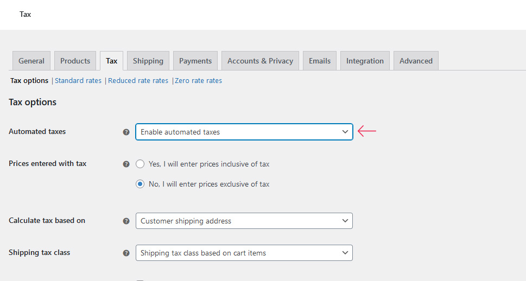Select 'Yes, I will enter prices inclusive of tax'
The image size is (526, 281).
[x=140, y=164]
